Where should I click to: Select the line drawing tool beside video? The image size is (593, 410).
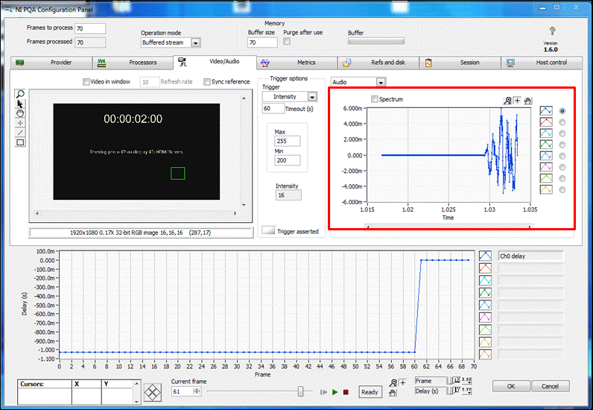tap(20, 133)
